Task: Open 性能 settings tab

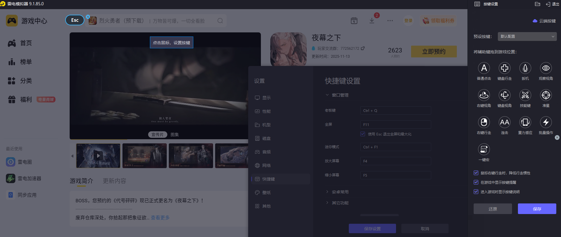Action: pyautogui.click(x=266, y=111)
